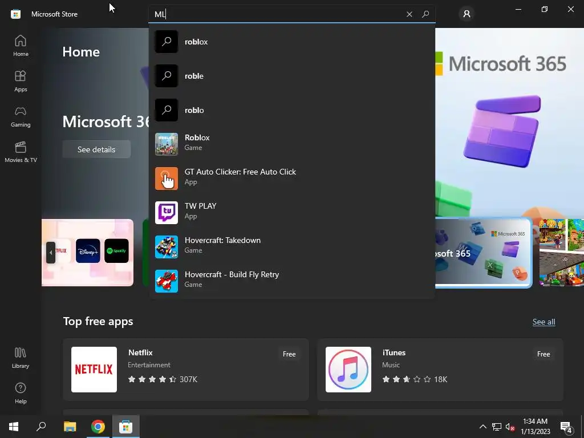This screenshot has width=584, height=438.
Task: Click the Hovercraft: Takedown icon
Action: tap(167, 247)
